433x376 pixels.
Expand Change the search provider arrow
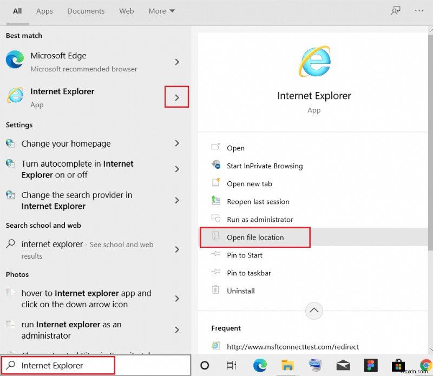(x=178, y=200)
